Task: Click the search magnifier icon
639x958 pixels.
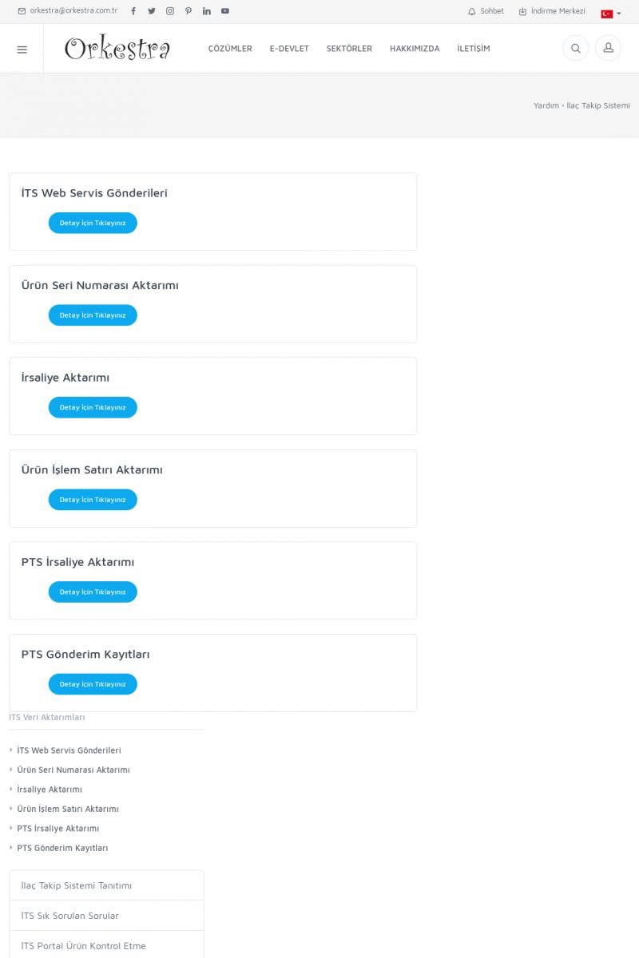Action: tap(575, 49)
